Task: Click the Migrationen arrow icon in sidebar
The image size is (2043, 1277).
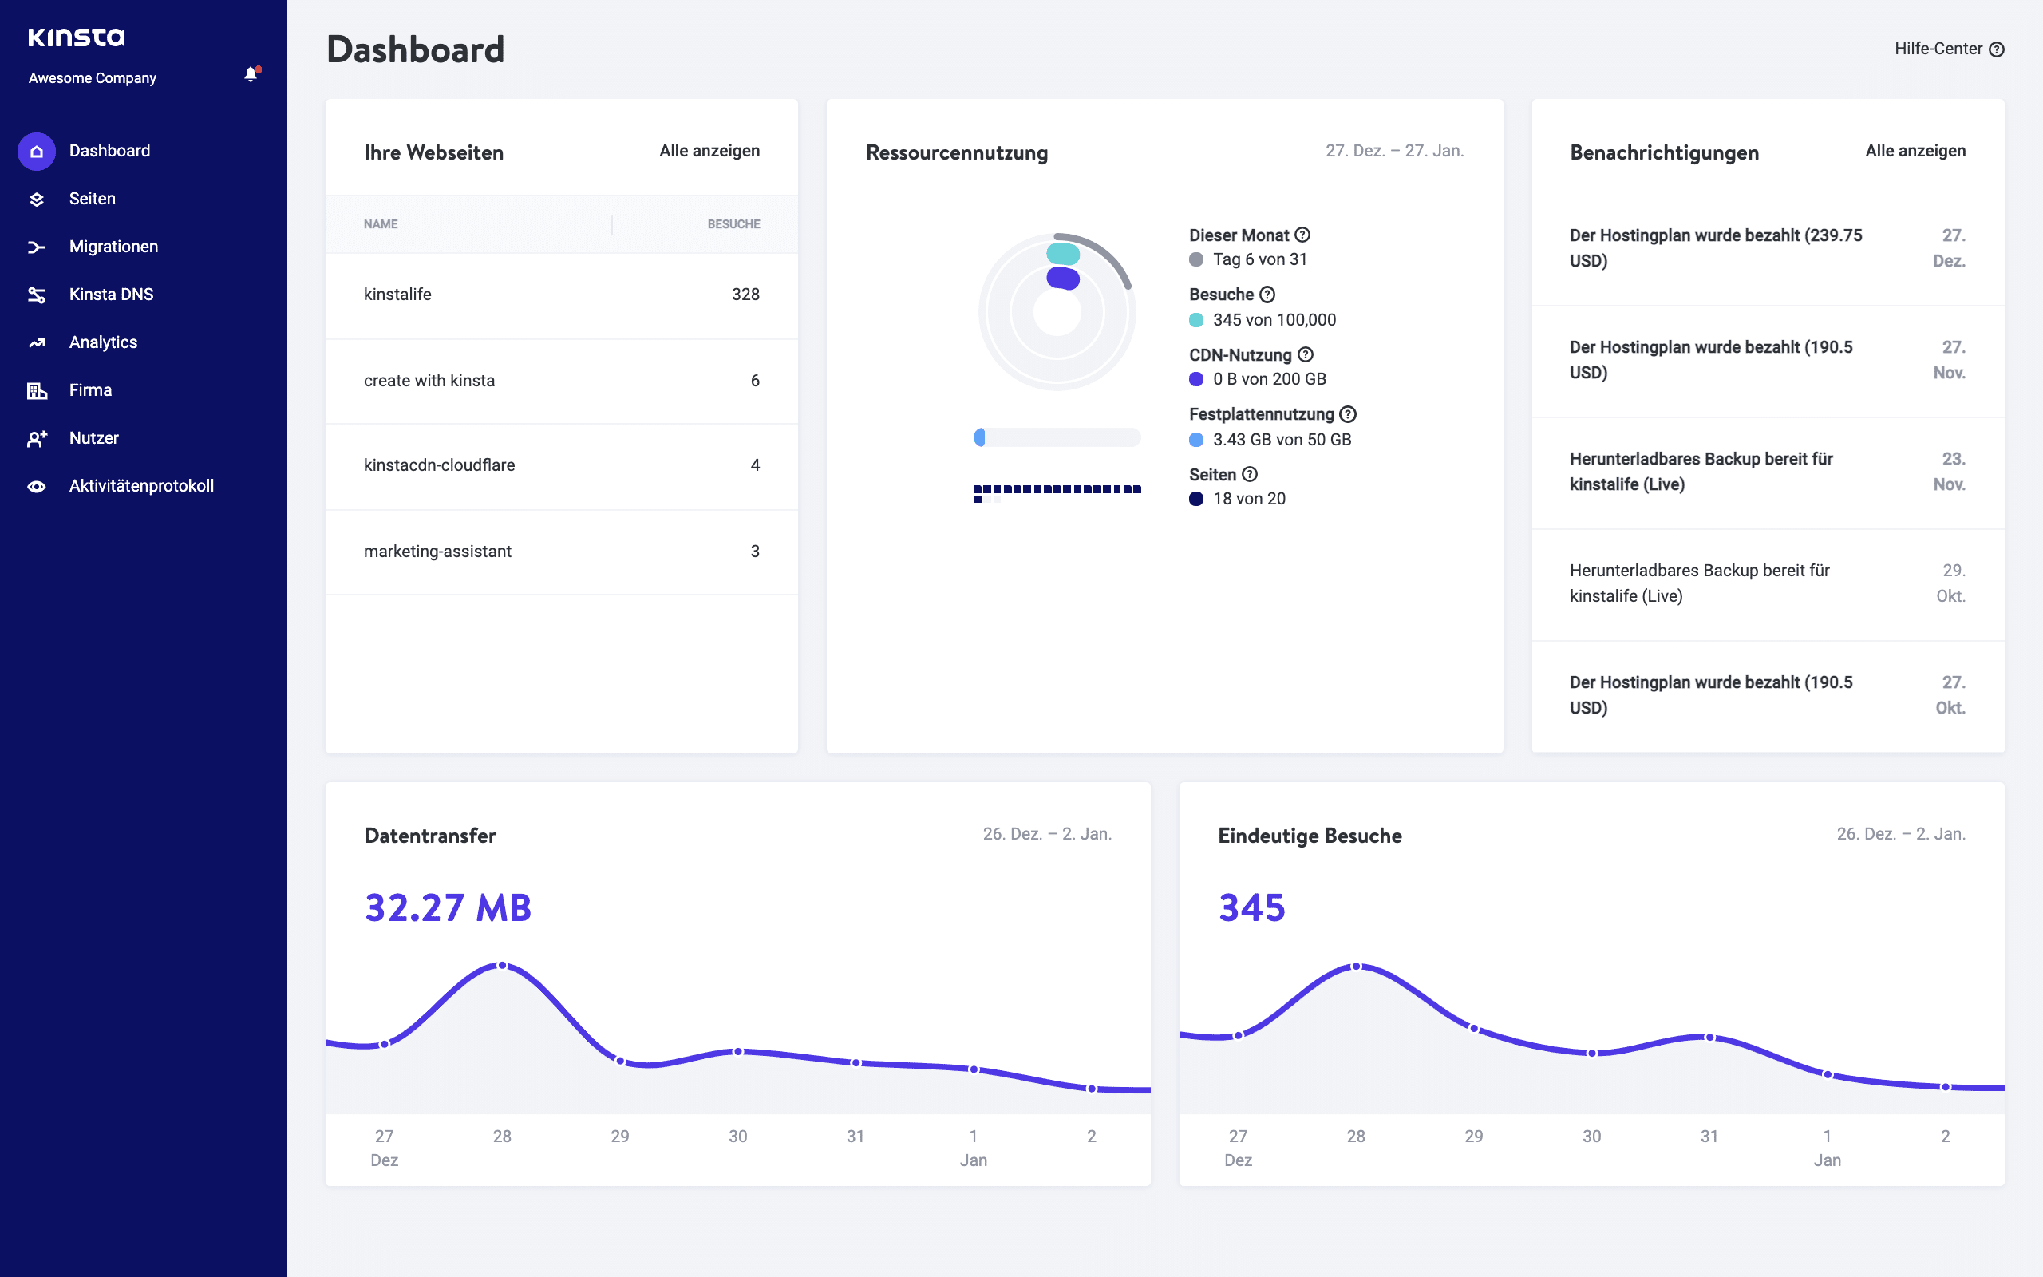Action: [x=36, y=246]
